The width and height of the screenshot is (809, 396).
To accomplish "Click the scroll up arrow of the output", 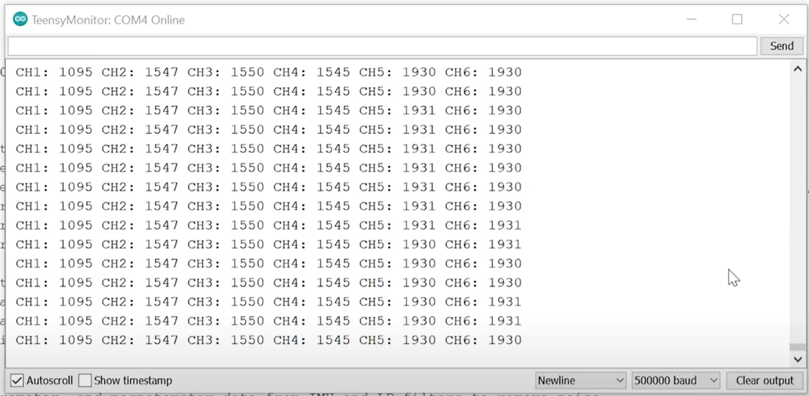I will tap(797, 69).
